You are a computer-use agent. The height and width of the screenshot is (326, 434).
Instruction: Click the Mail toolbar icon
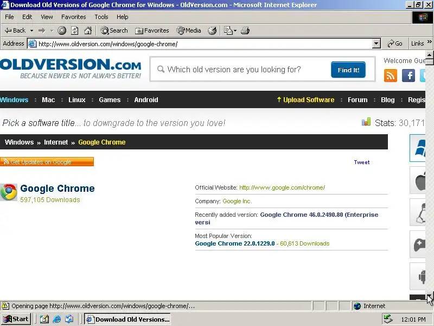click(x=228, y=30)
